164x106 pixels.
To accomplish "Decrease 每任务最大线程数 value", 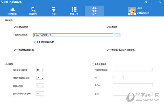I will tap(42, 71).
